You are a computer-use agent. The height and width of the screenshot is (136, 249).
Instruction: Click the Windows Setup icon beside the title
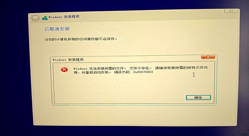(45, 18)
